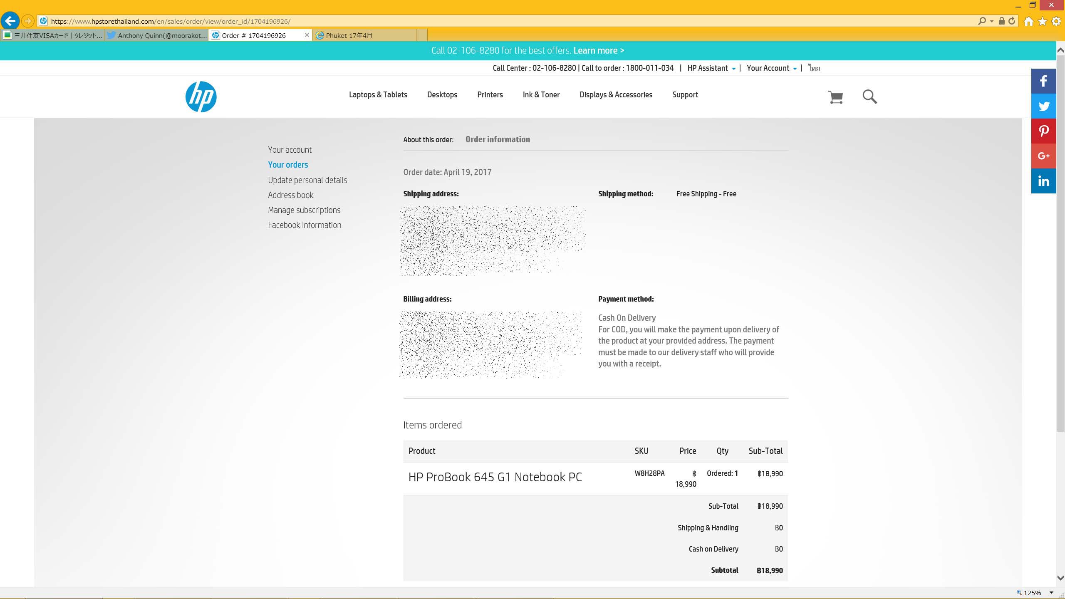Share page on Pinterest

[1043, 131]
